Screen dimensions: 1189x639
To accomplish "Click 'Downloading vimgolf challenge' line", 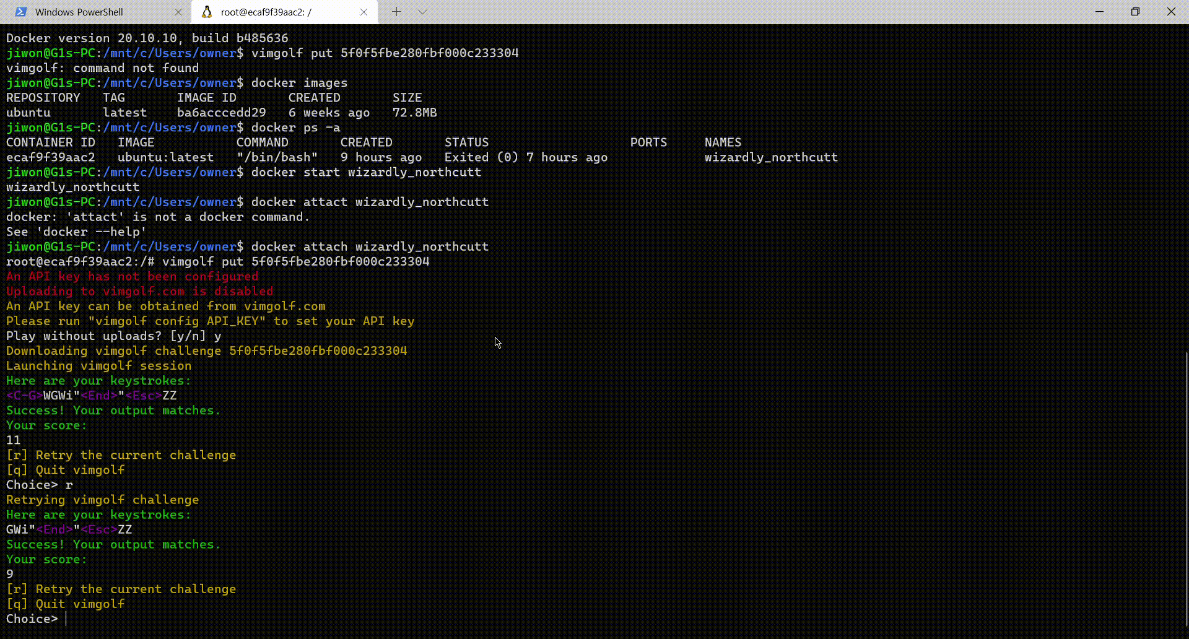I will tap(207, 350).
